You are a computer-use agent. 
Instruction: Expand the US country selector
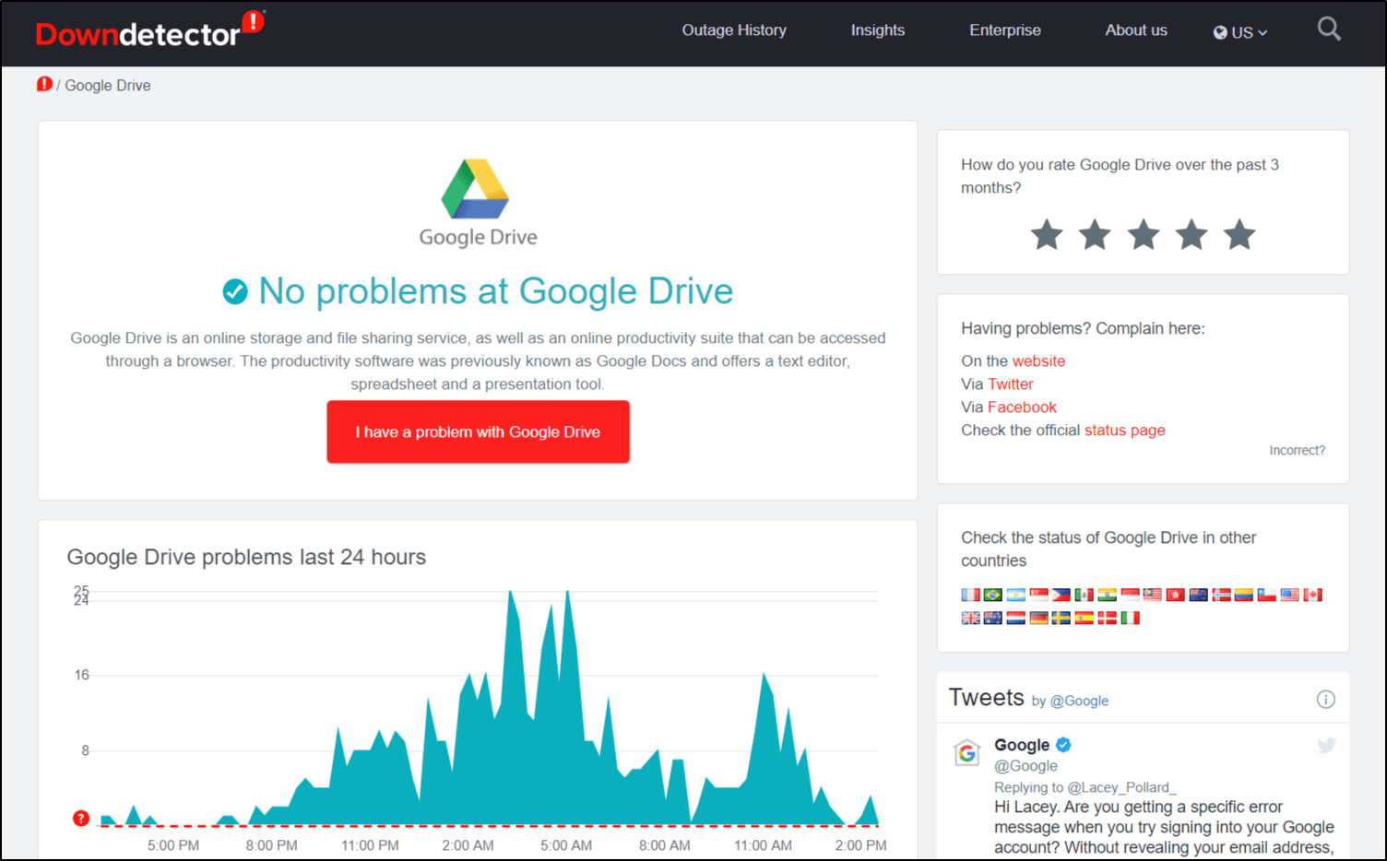coord(1240,32)
